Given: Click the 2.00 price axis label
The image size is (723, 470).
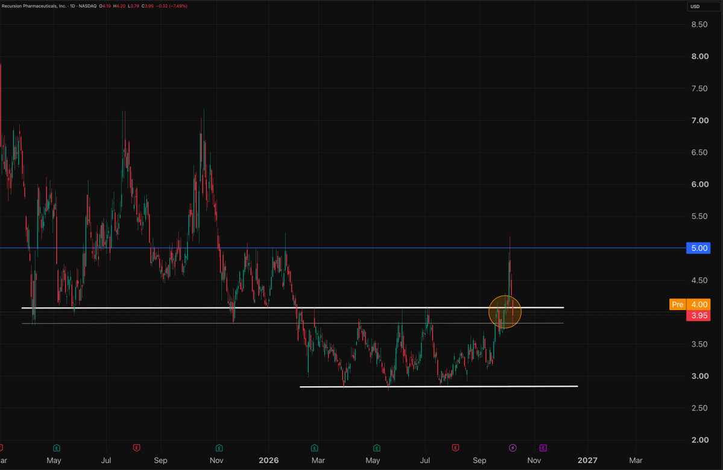Looking at the screenshot, I should [x=699, y=440].
